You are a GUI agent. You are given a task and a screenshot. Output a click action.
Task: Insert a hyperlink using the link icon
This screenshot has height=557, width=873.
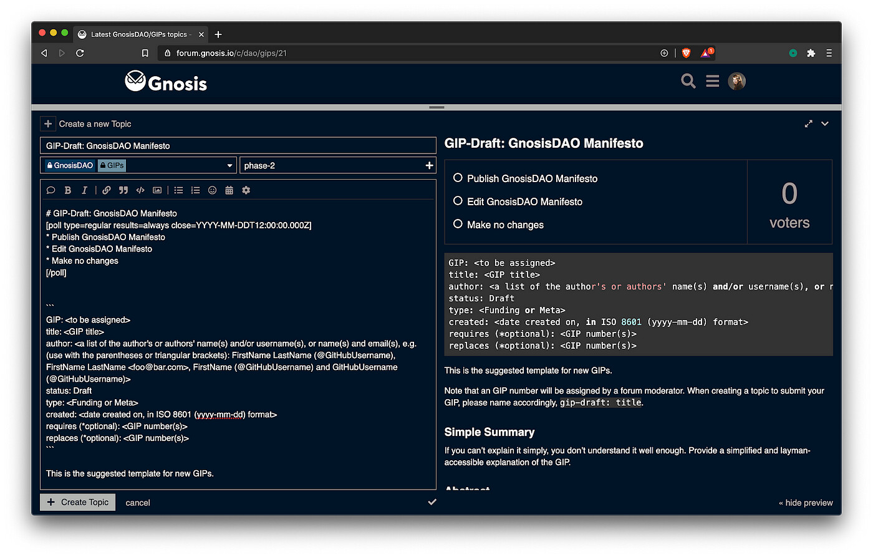pyautogui.click(x=107, y=190)
